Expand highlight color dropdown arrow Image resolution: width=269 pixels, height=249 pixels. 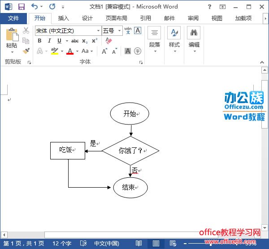coord(62,51)
